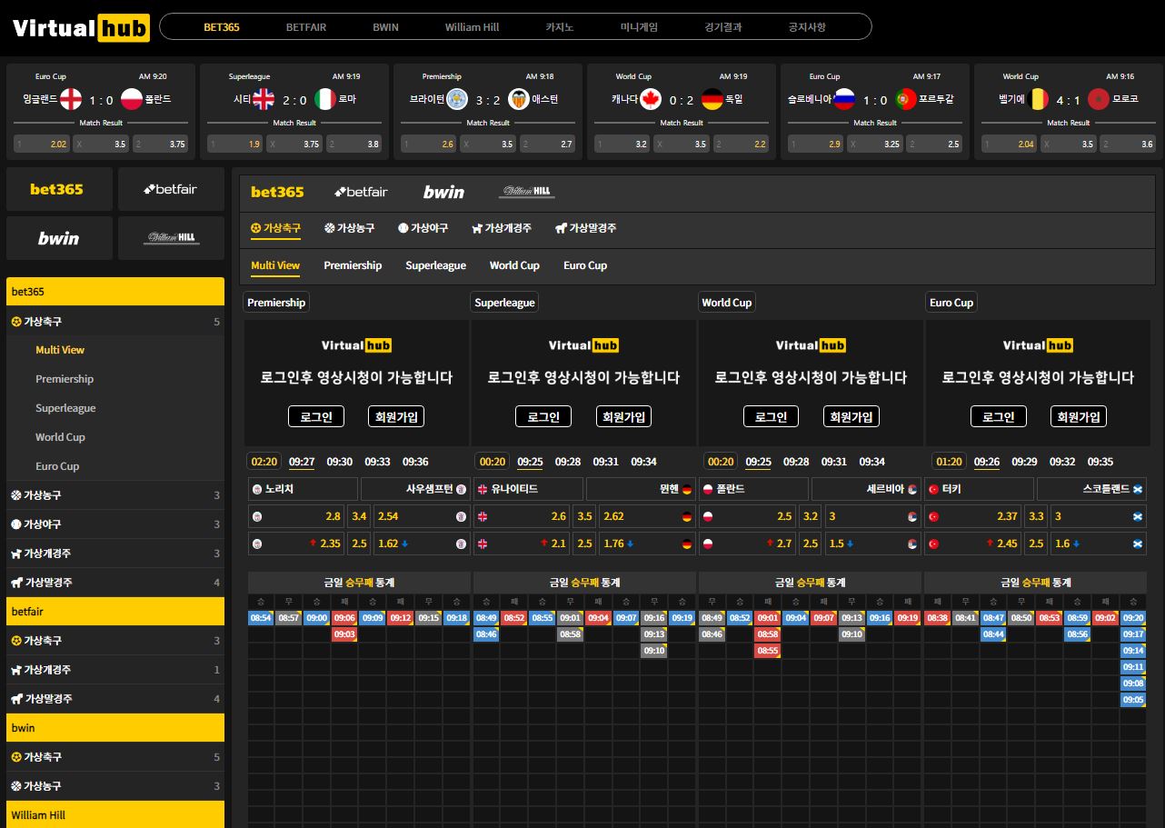Open Euro Cup link in left sidebar
The image size is (1165, 828).
pyautogui.click(x=57, y=466)
